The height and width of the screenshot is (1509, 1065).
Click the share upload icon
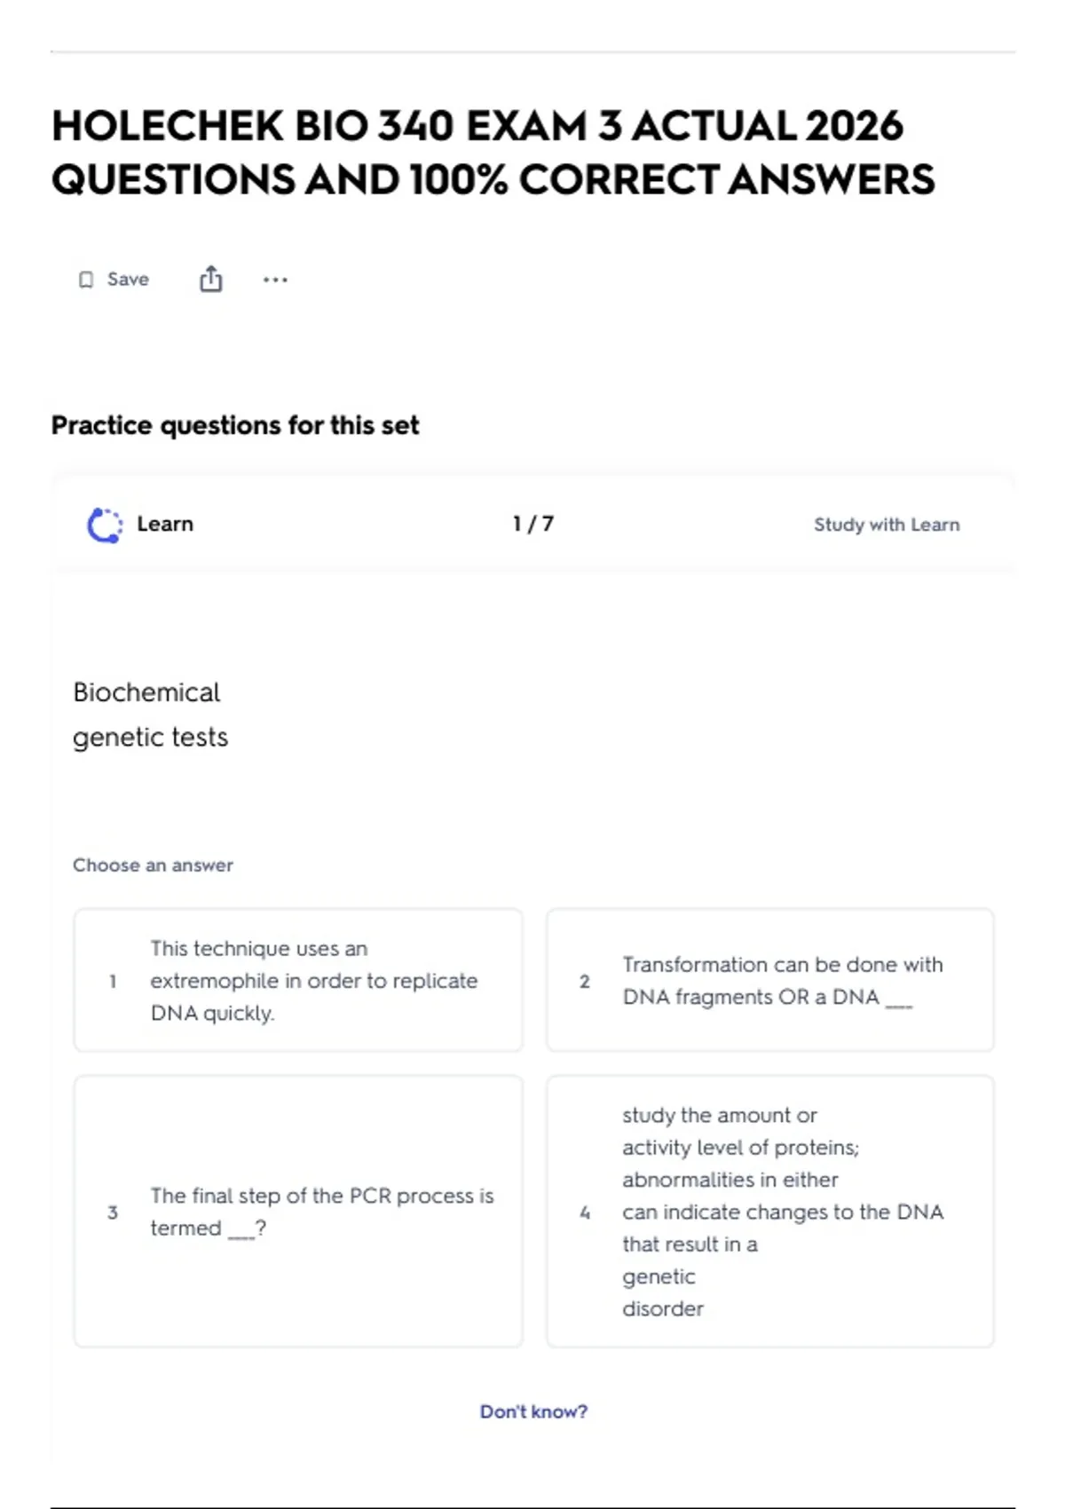point(210,279)
